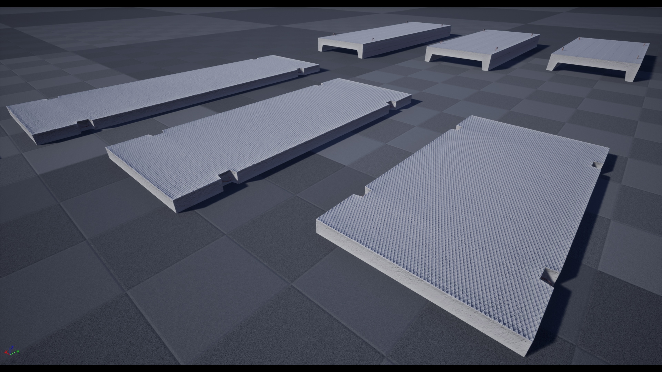The height and width of the screenshot is (372, 662).
Task: Click the red X axis on the gizmo
Action: [6, 352]
